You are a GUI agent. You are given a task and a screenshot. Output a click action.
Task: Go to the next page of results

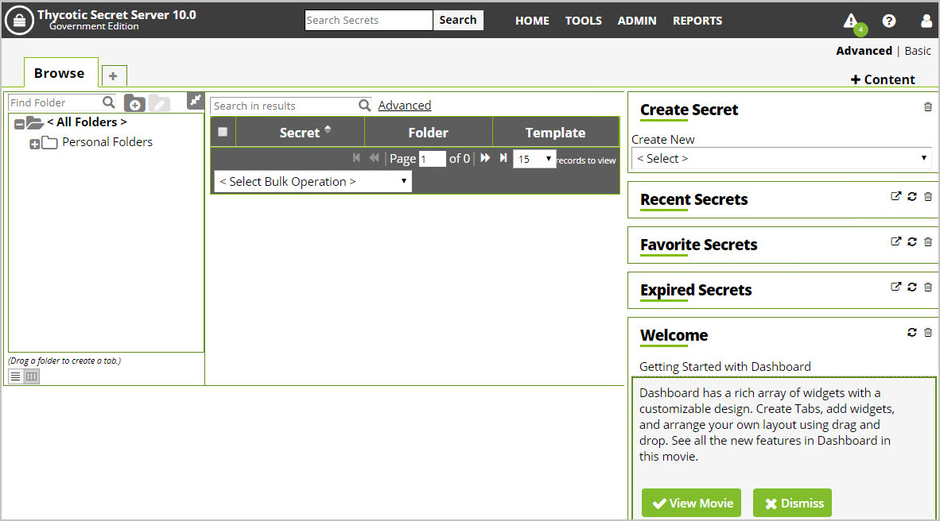[485, 157]
